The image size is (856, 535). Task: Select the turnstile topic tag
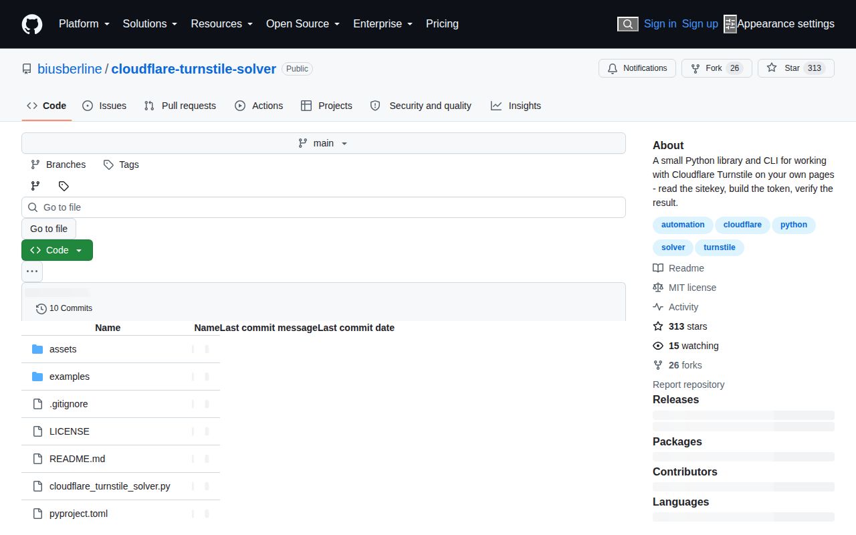pyautogui.click(x=720, y=247)
